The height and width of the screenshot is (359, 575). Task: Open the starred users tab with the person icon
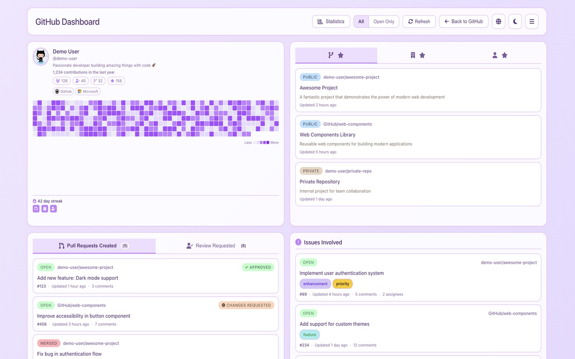click(500, 55)
